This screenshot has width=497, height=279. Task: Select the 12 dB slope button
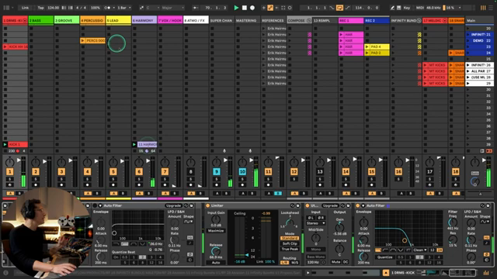pos(433,250)
